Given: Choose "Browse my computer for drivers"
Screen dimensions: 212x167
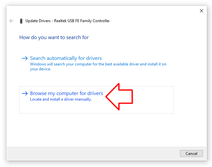Looking at the screenshot, I should [67, 93].
